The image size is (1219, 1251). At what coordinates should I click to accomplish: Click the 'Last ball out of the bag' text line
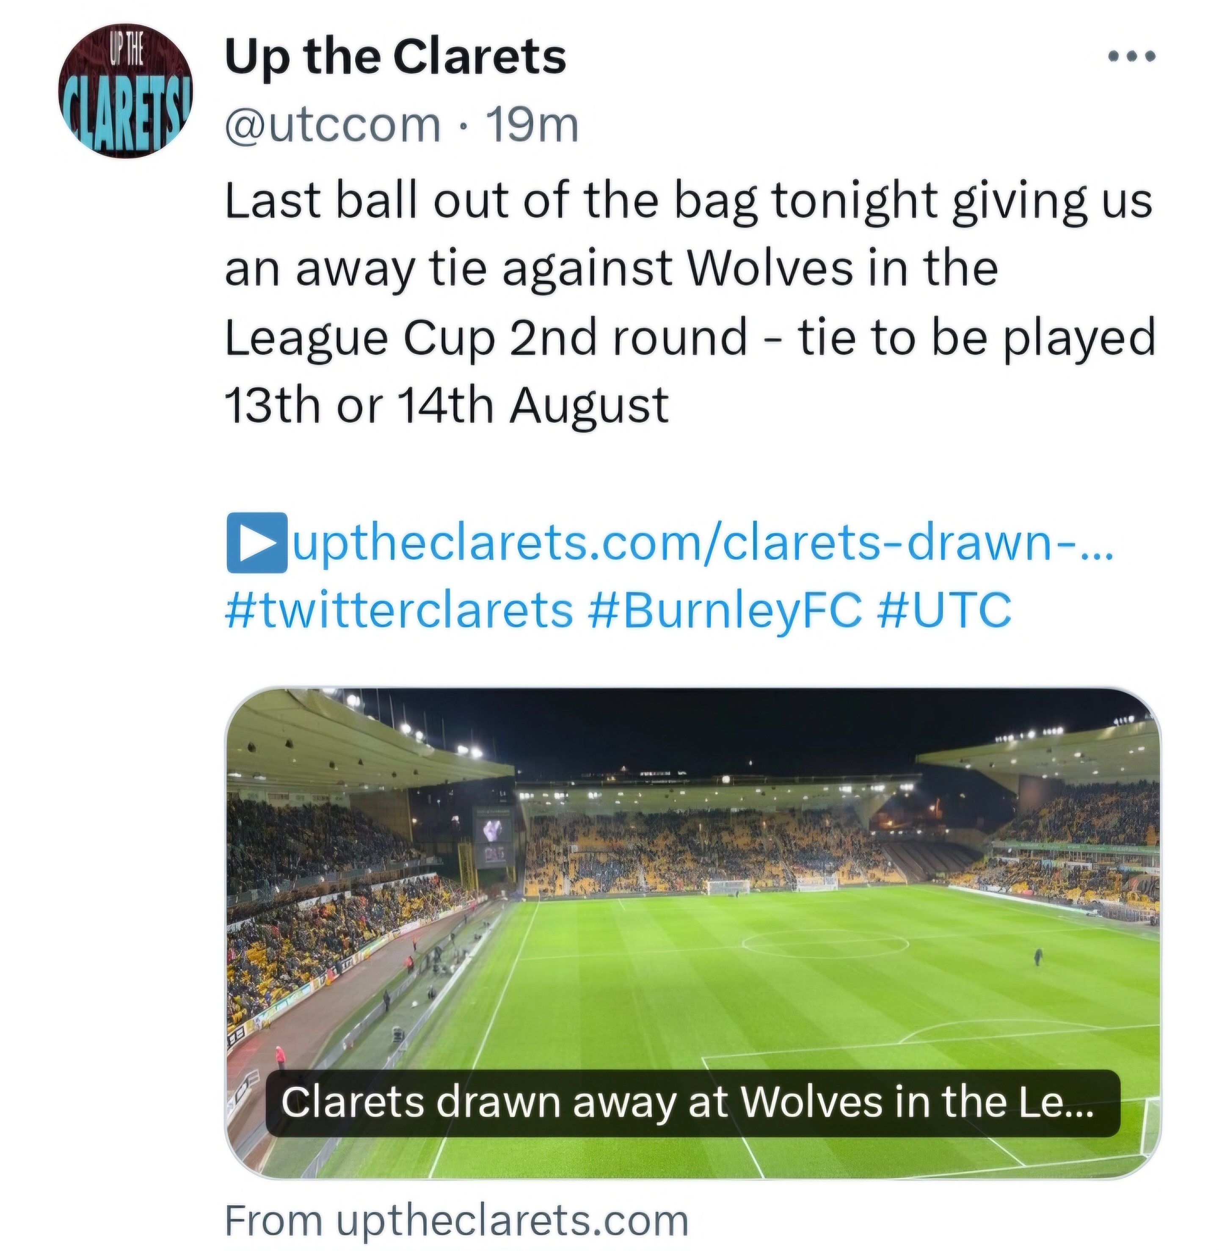688,201
